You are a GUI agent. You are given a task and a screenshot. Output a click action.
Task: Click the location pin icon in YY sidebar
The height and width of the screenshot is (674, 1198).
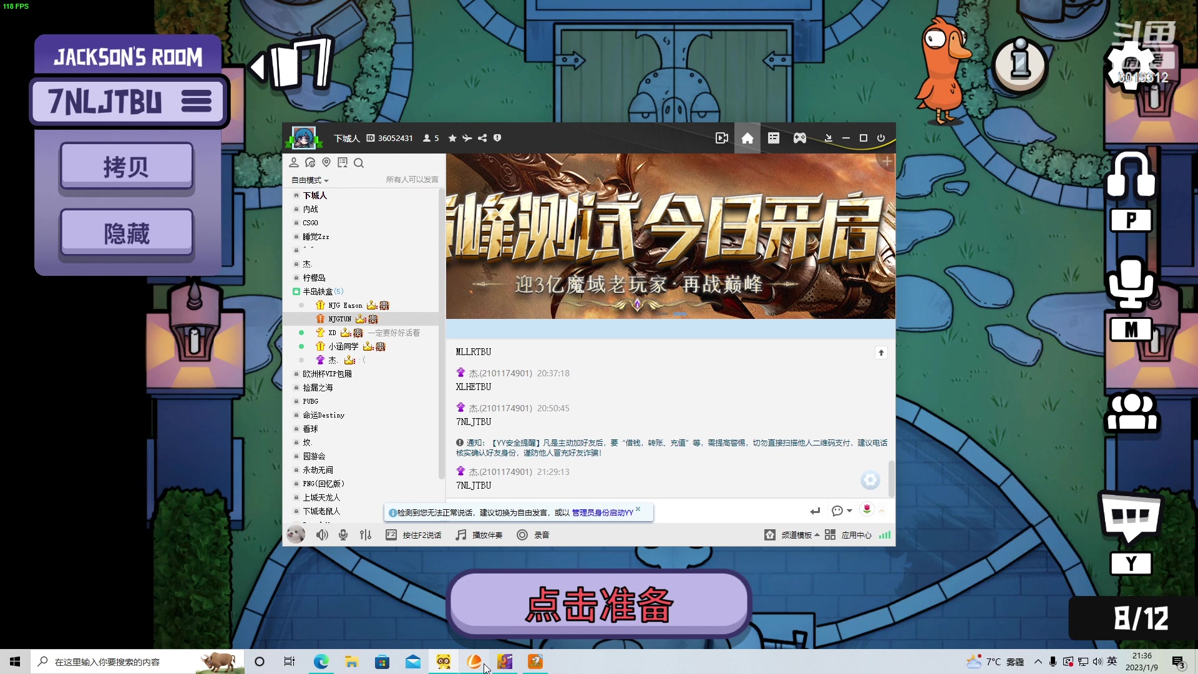[x=326, y=163]
